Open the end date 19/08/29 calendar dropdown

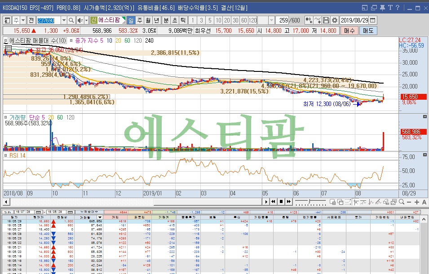click(x=71, y=212)
